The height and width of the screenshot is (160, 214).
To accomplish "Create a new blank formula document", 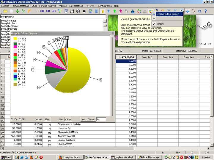I will tap(12, 11).
